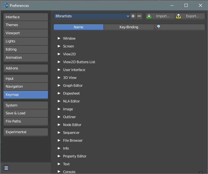Screen dimensions: 208x174
Task: Open the Input preferences tab
Action: (x=26, y=79)
